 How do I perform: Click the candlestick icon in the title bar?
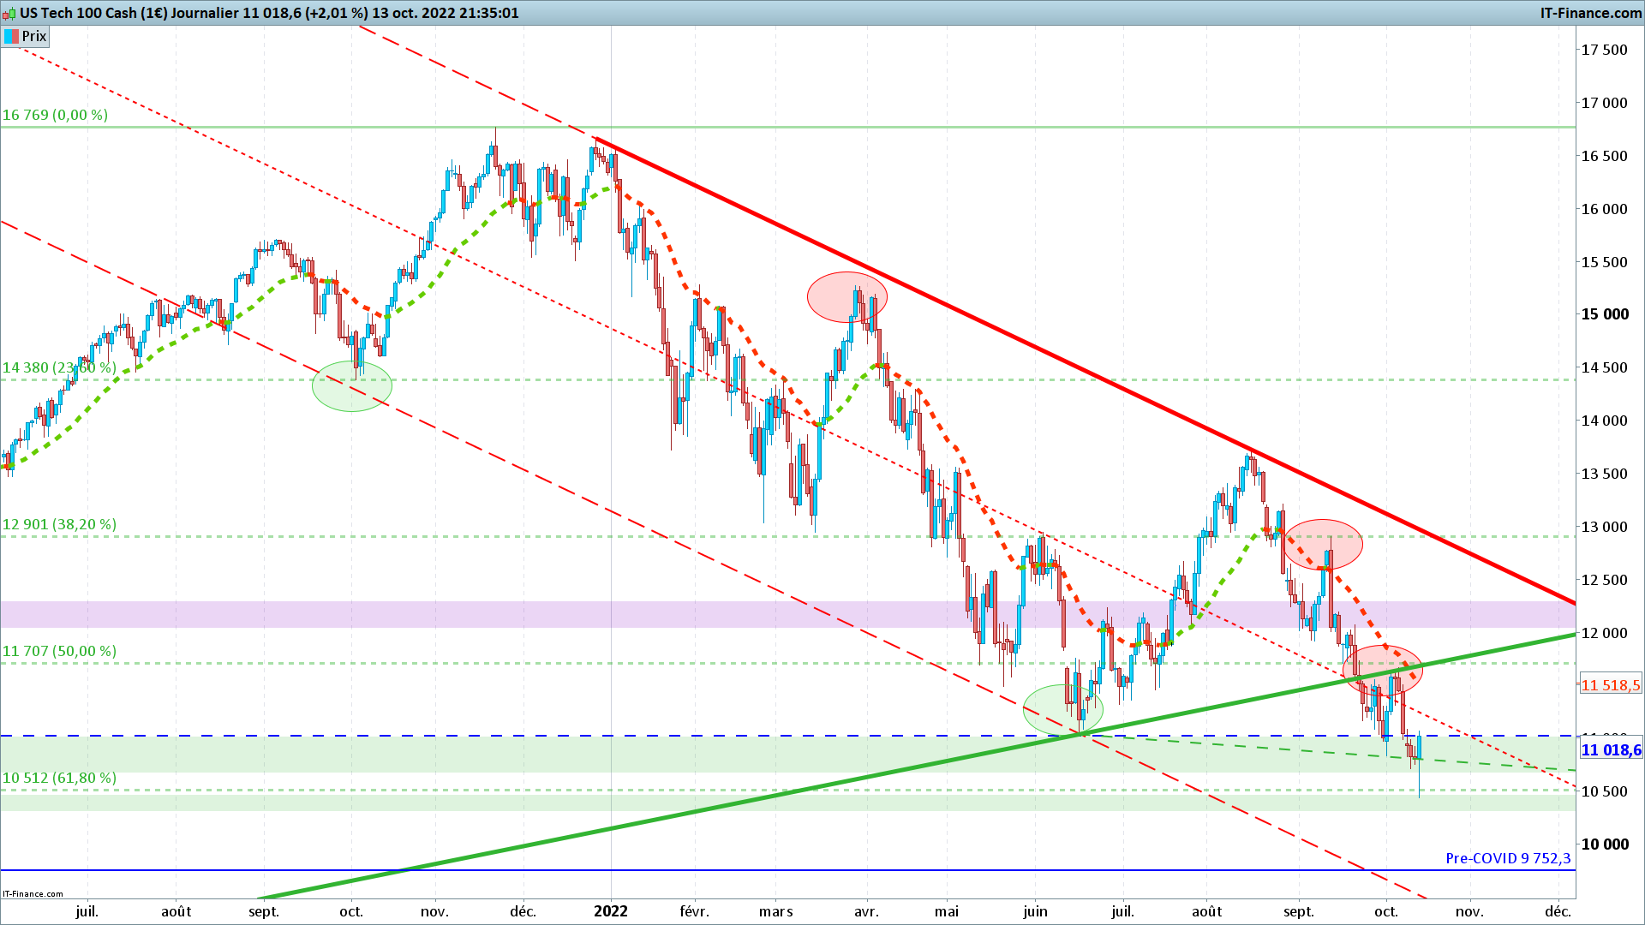coord(9,13)
